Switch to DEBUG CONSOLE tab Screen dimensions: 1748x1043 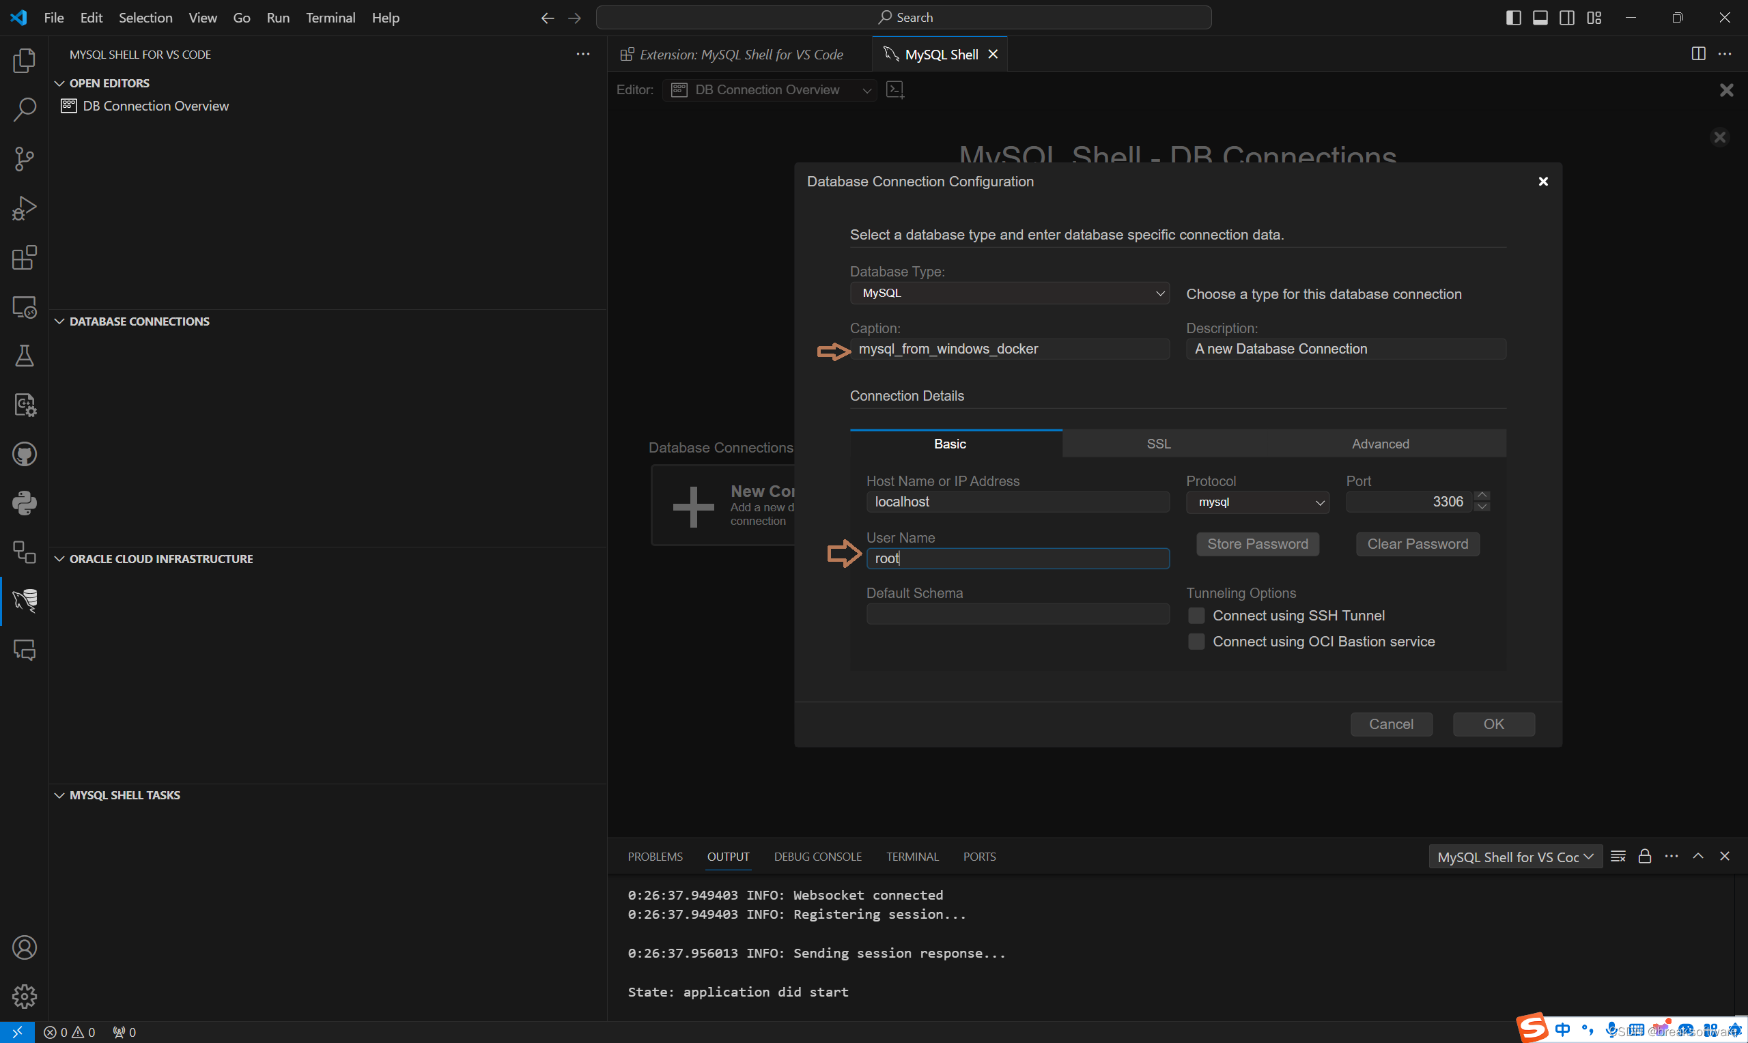coord(817,856)
